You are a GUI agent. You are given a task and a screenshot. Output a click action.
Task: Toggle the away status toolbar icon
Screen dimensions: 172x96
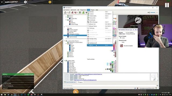tap(75, 13)
